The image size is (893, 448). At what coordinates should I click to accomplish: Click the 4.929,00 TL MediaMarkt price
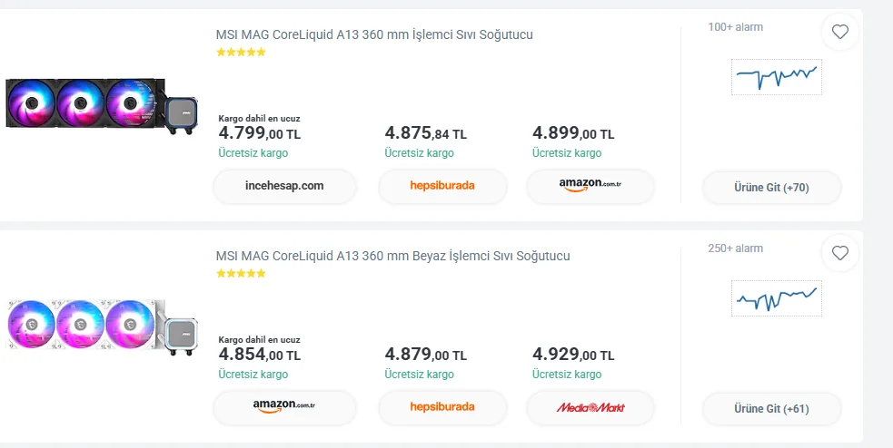point(573,355)
